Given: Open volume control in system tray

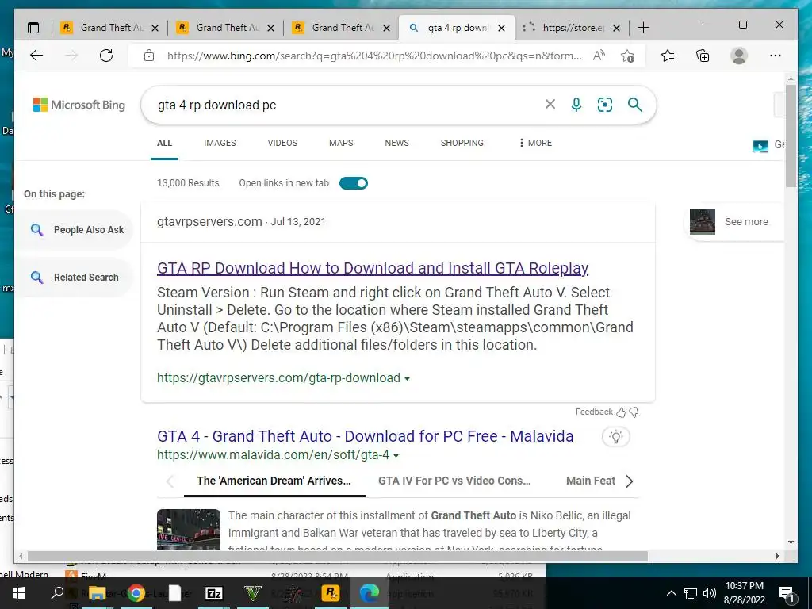Looking at the screenshot, I should coord(710,593).
